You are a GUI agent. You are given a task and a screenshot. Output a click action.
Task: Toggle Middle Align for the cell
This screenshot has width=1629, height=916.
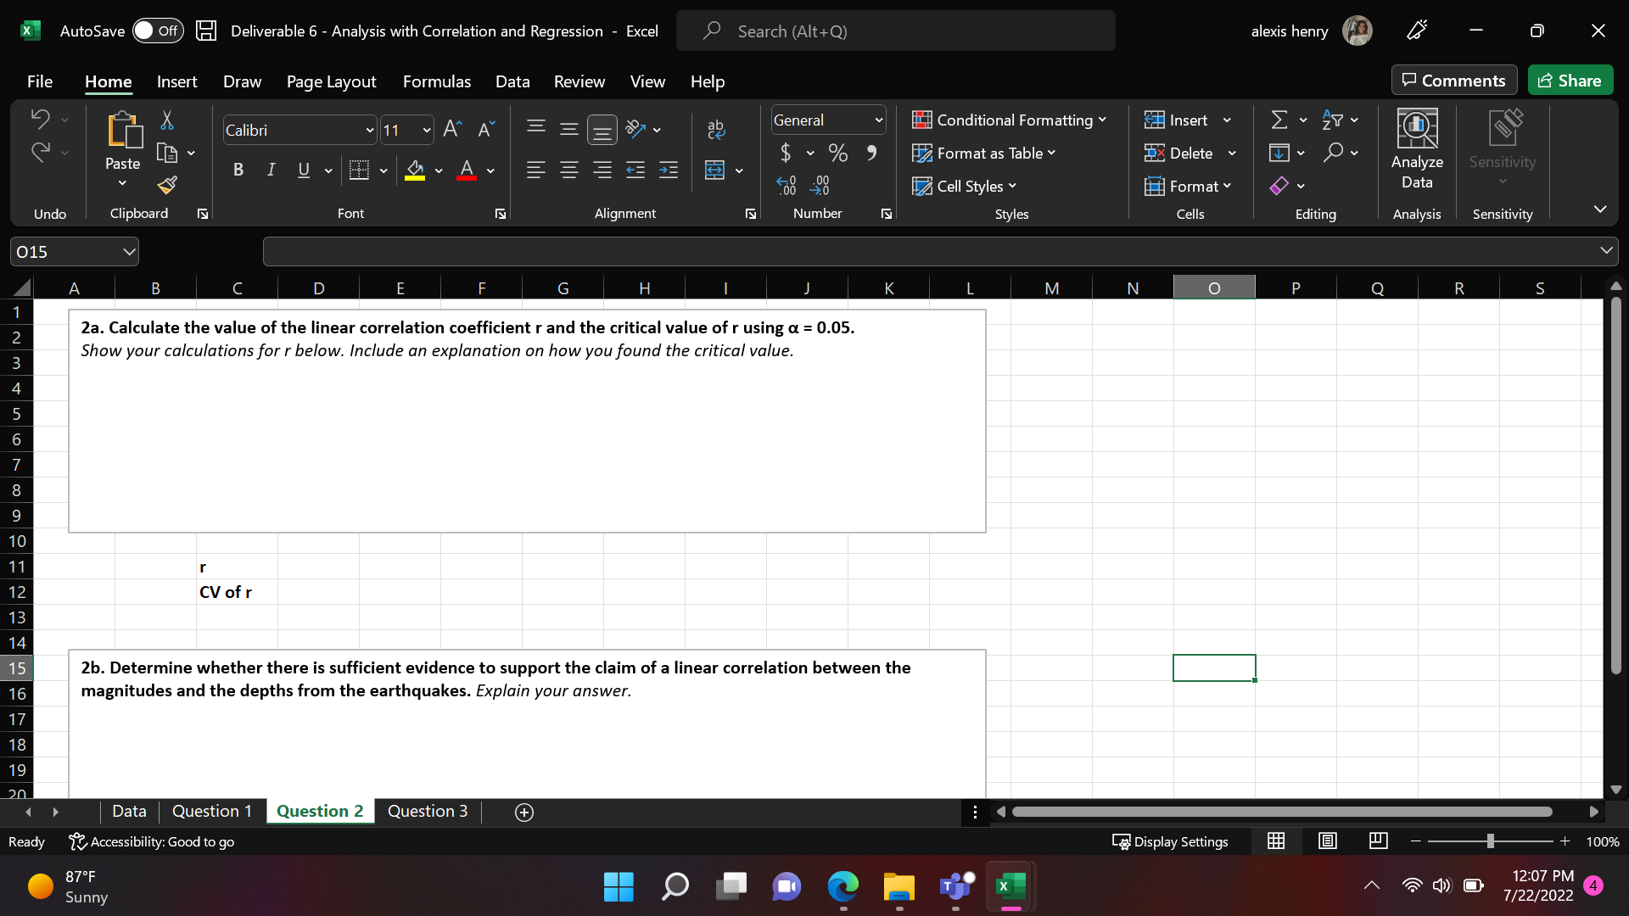tap(568, 129)
